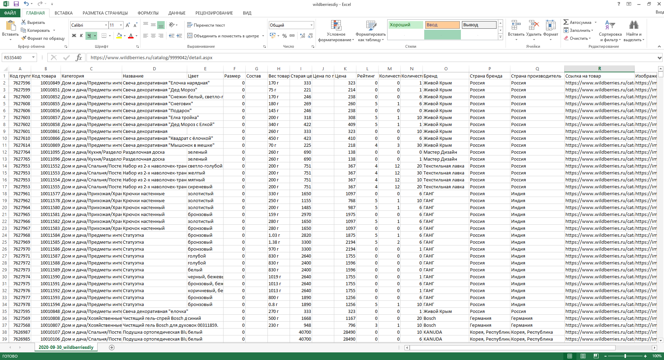Image resolution: width=664 pixels, height=360 pixels.
Task: Switch to the ВСТАВКА tab
Action: tap(64, 13)
